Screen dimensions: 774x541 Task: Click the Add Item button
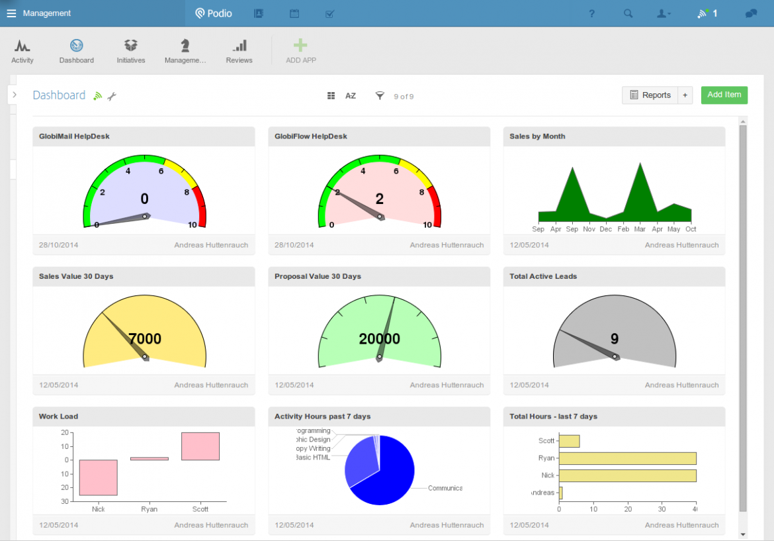pos(724,95)
